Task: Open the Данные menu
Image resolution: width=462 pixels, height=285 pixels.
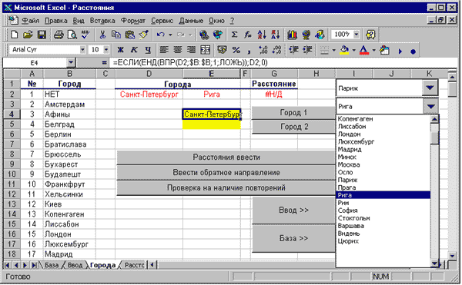Action: [191, 21]
